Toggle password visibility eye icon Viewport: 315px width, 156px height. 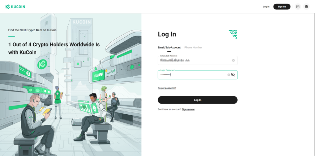coord(233,75)
